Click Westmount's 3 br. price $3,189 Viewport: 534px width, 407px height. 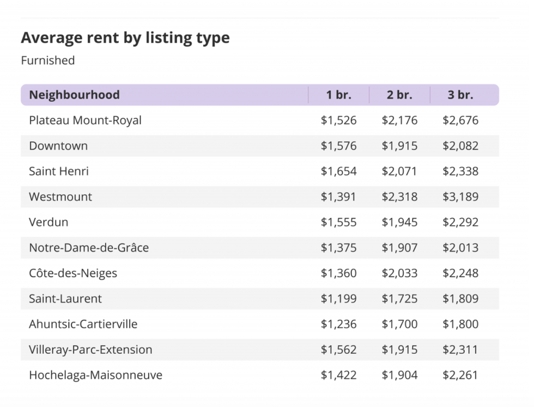point(460,196)
